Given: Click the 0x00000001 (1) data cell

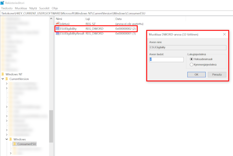Looking at the screenshot, I should pos(125,33).
